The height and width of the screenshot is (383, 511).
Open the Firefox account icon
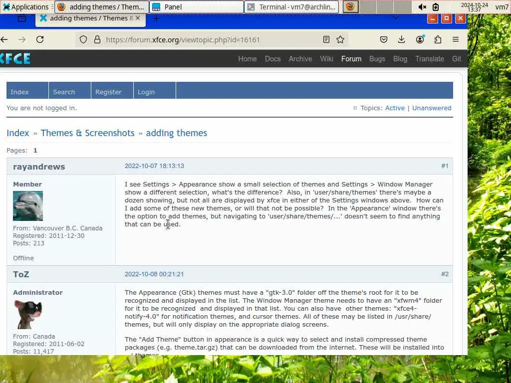coord(420,39)
